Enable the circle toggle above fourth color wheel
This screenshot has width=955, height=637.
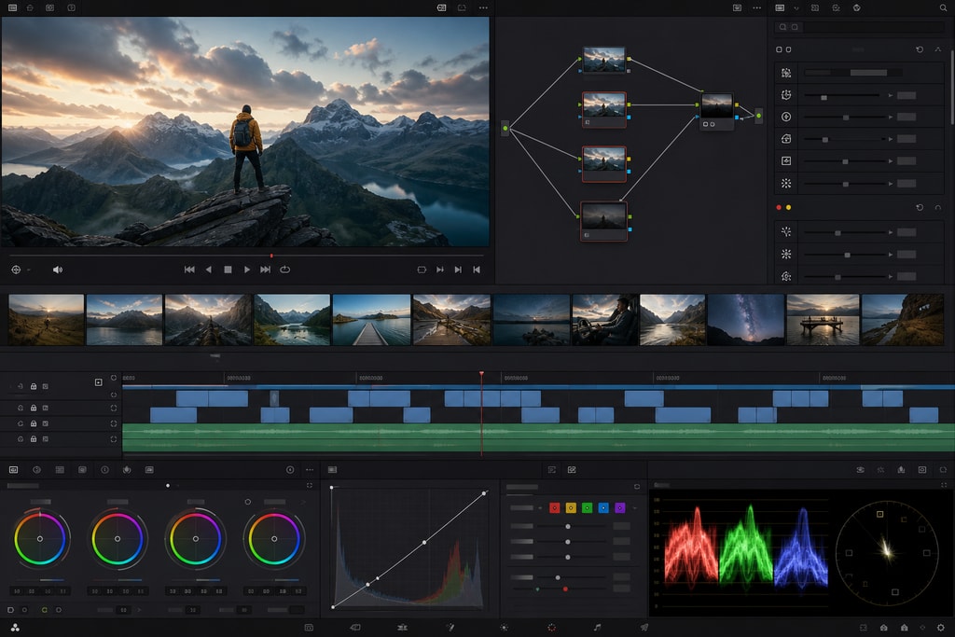point(248,502)
